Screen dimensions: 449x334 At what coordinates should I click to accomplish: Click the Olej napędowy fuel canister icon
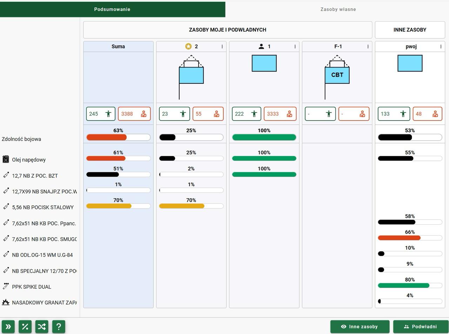pyautogui.click(x=6, y=159)
